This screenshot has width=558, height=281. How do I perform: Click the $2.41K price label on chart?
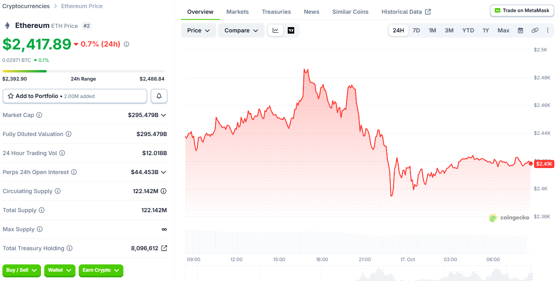pos(544,164)
